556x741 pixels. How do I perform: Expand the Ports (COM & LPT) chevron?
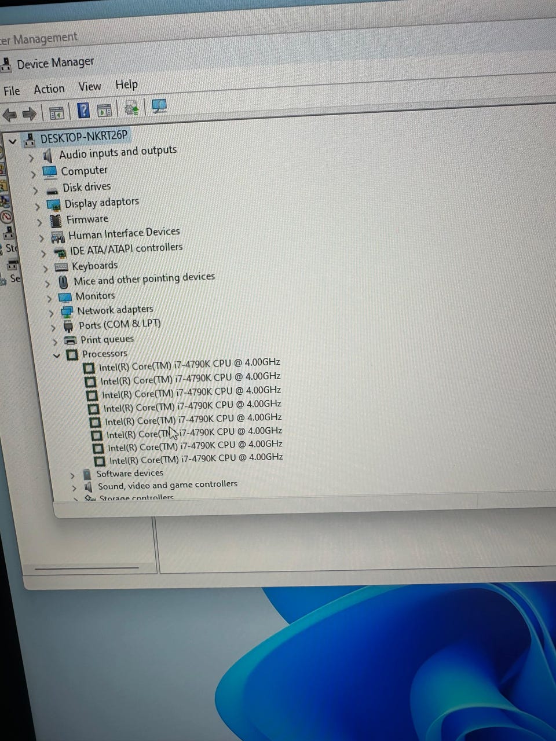coord(53,327)
